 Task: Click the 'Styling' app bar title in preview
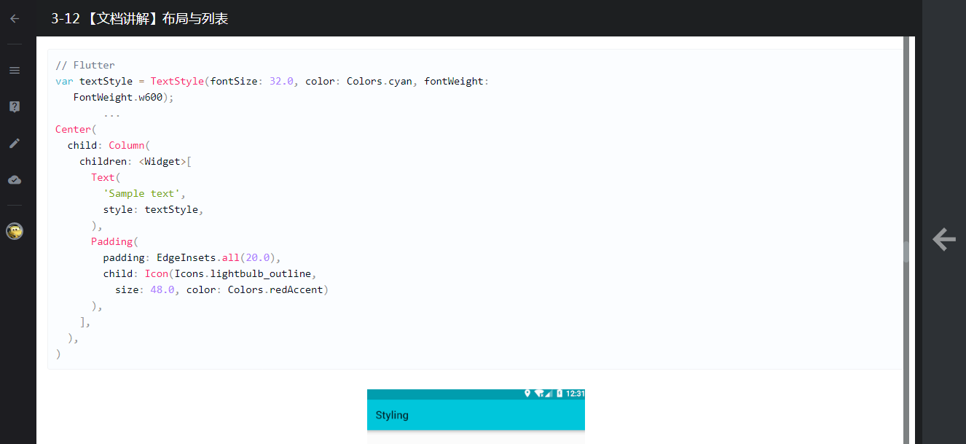392,415
